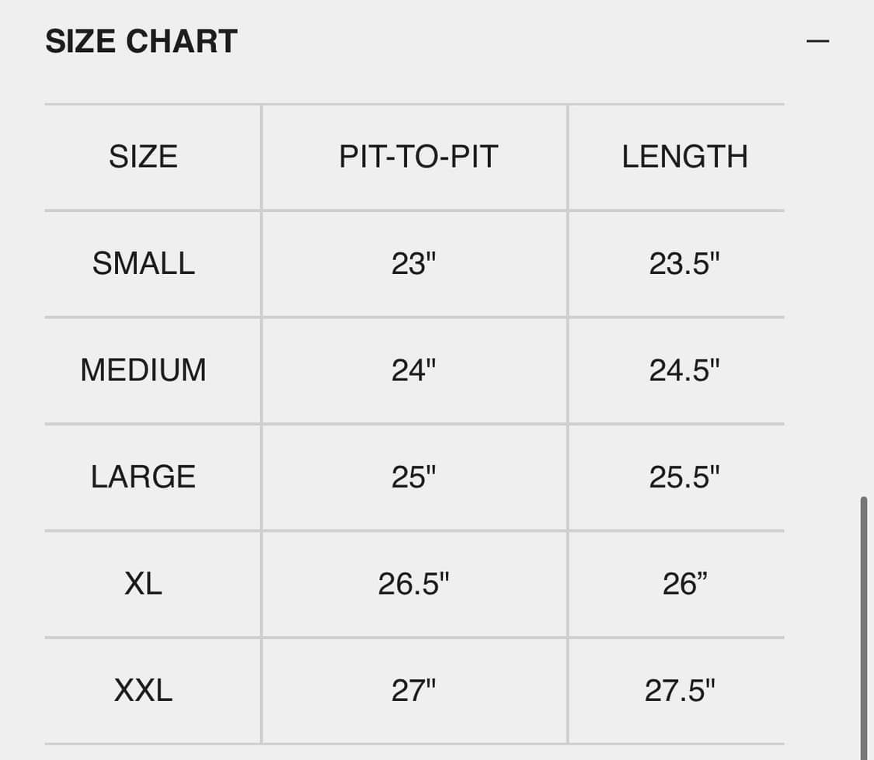This screenshot has width=874, height=760.
Task: Click XXL pit-to-pit value 27"
Action: [413, 690]
